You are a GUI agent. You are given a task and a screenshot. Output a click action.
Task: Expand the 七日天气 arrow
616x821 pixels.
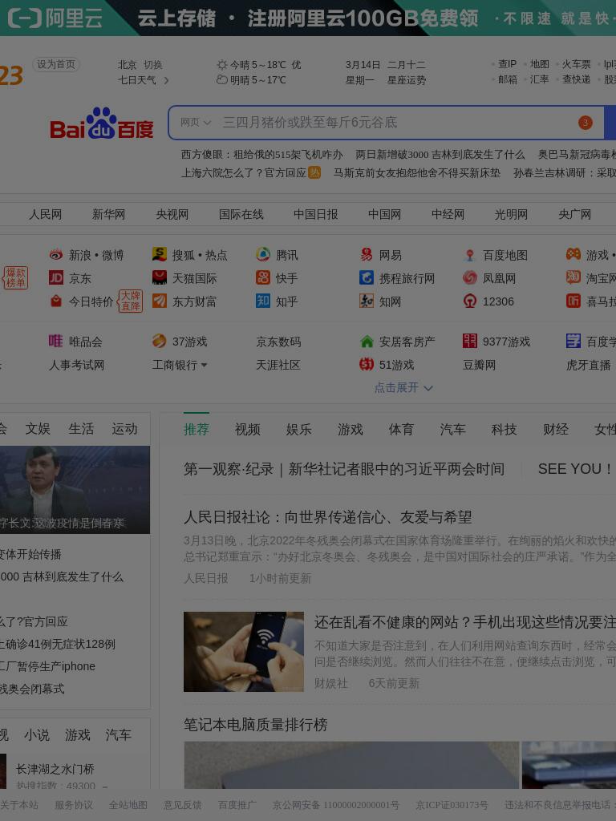166,81
